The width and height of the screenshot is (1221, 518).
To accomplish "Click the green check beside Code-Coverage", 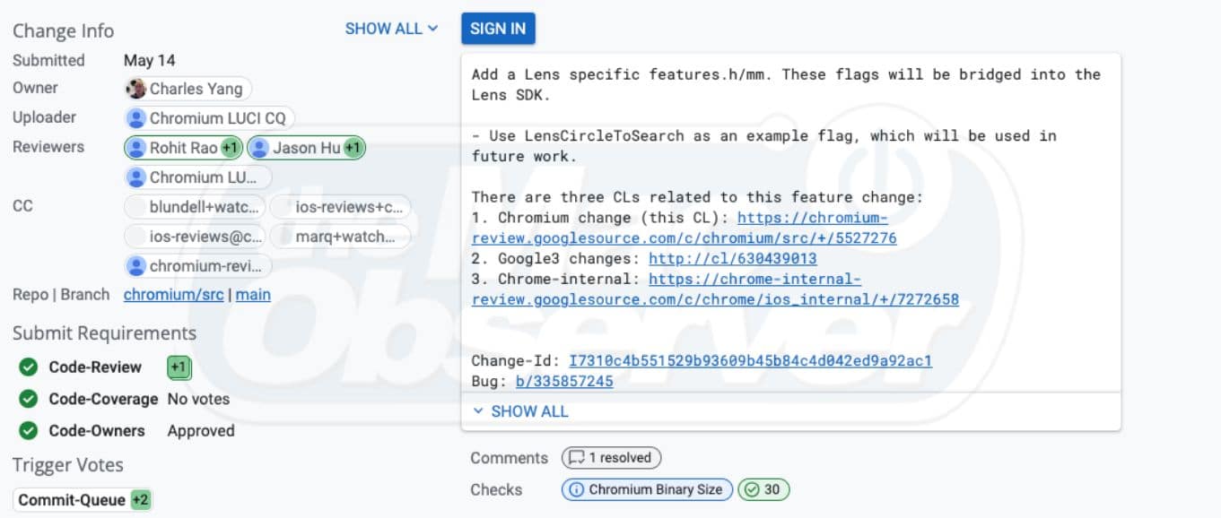I will point(27,399).
